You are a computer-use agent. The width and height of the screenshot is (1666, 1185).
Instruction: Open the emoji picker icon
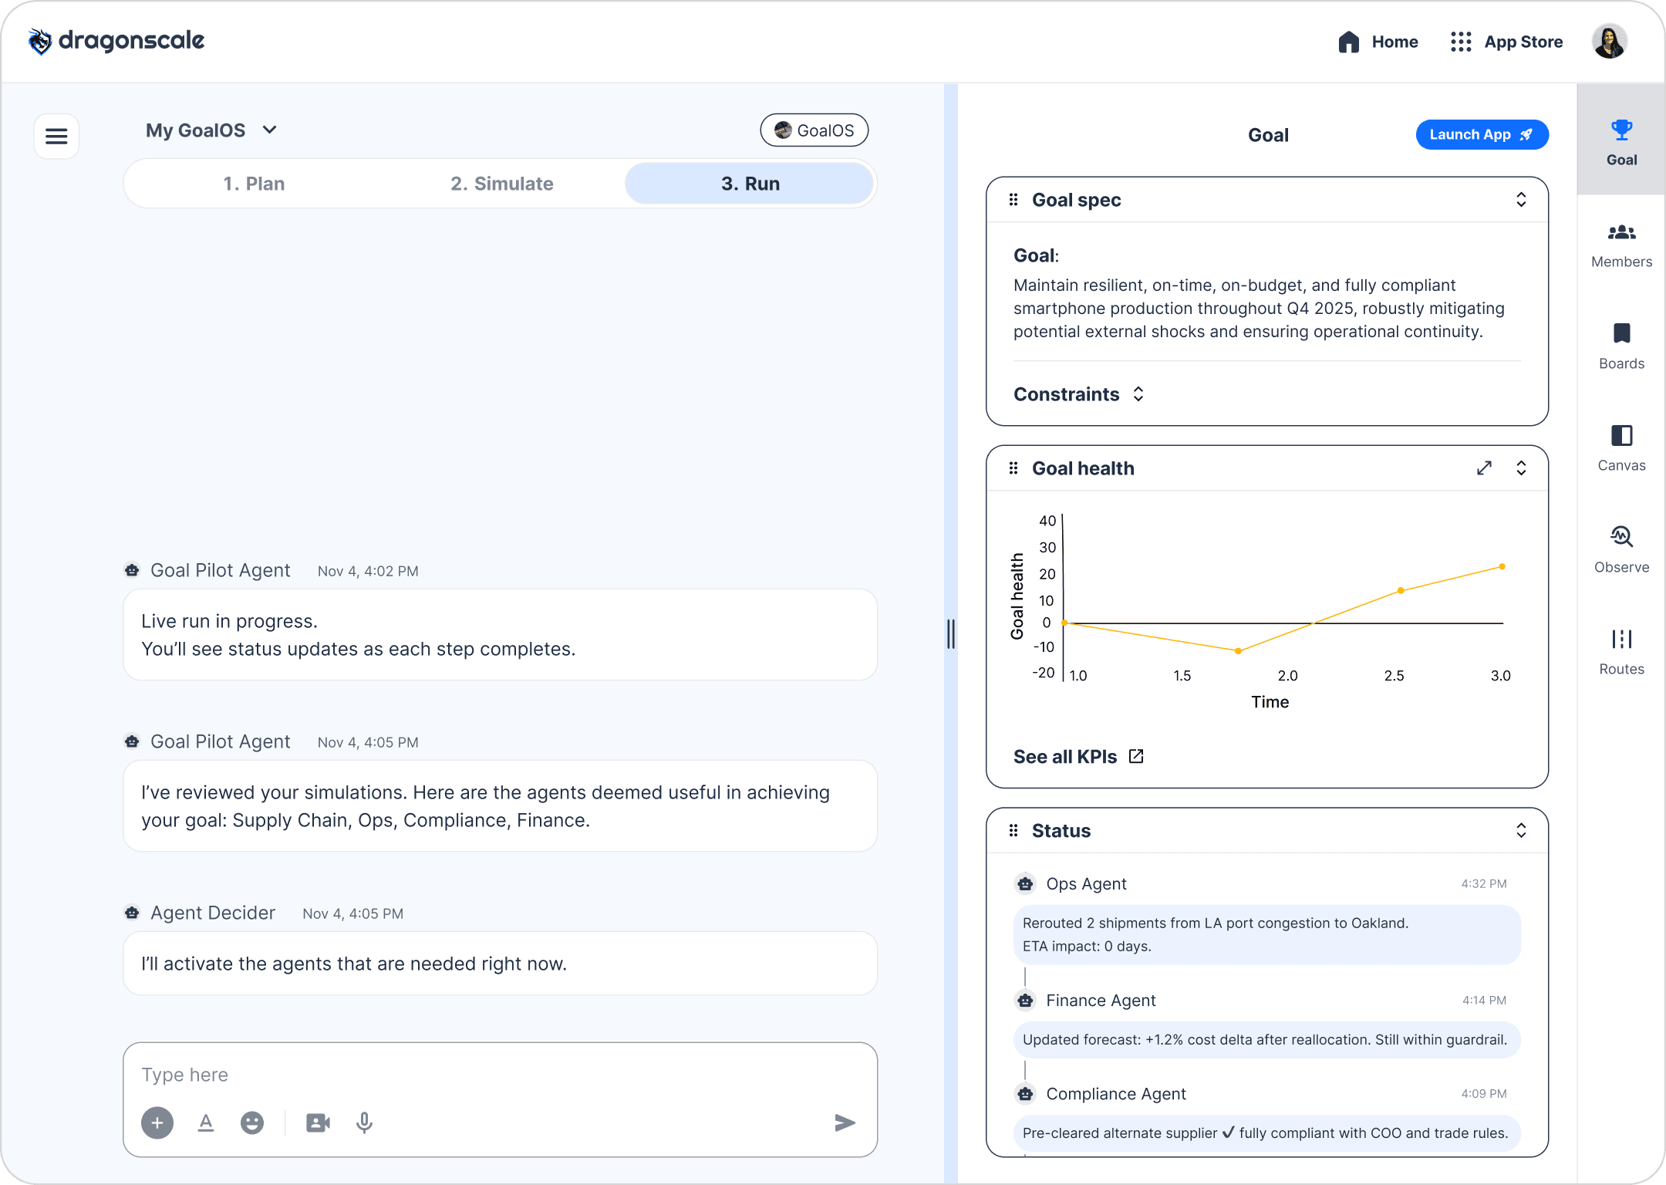click(x=252, y=1123)
